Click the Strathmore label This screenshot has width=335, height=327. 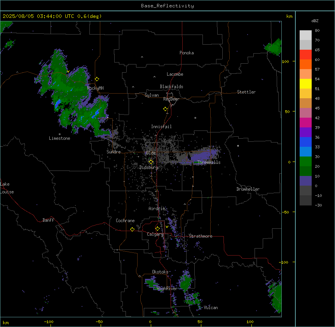click(201, 236)
